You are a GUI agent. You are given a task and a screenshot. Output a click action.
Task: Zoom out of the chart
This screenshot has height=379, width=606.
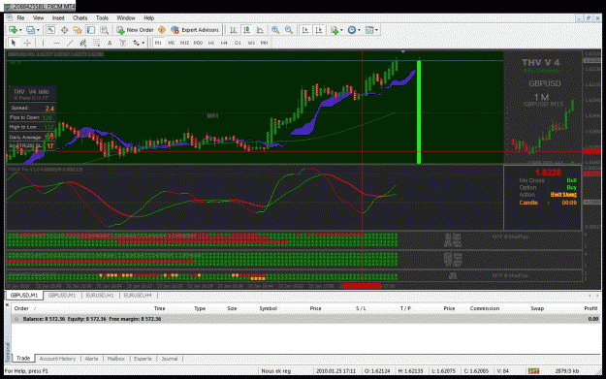[289, 30]
